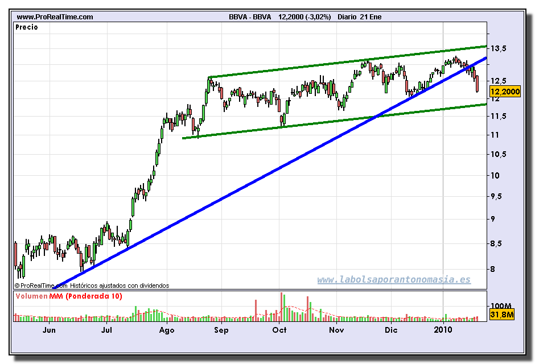Click the www.ProRealTime.com header text
535x364 pixels.
point(55,16)
